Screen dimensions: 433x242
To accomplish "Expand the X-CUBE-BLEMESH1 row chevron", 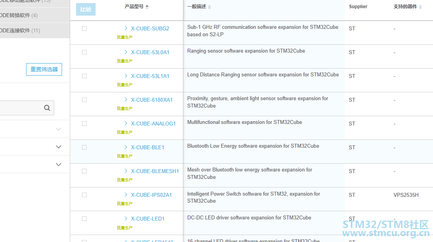I will (126, 171).
